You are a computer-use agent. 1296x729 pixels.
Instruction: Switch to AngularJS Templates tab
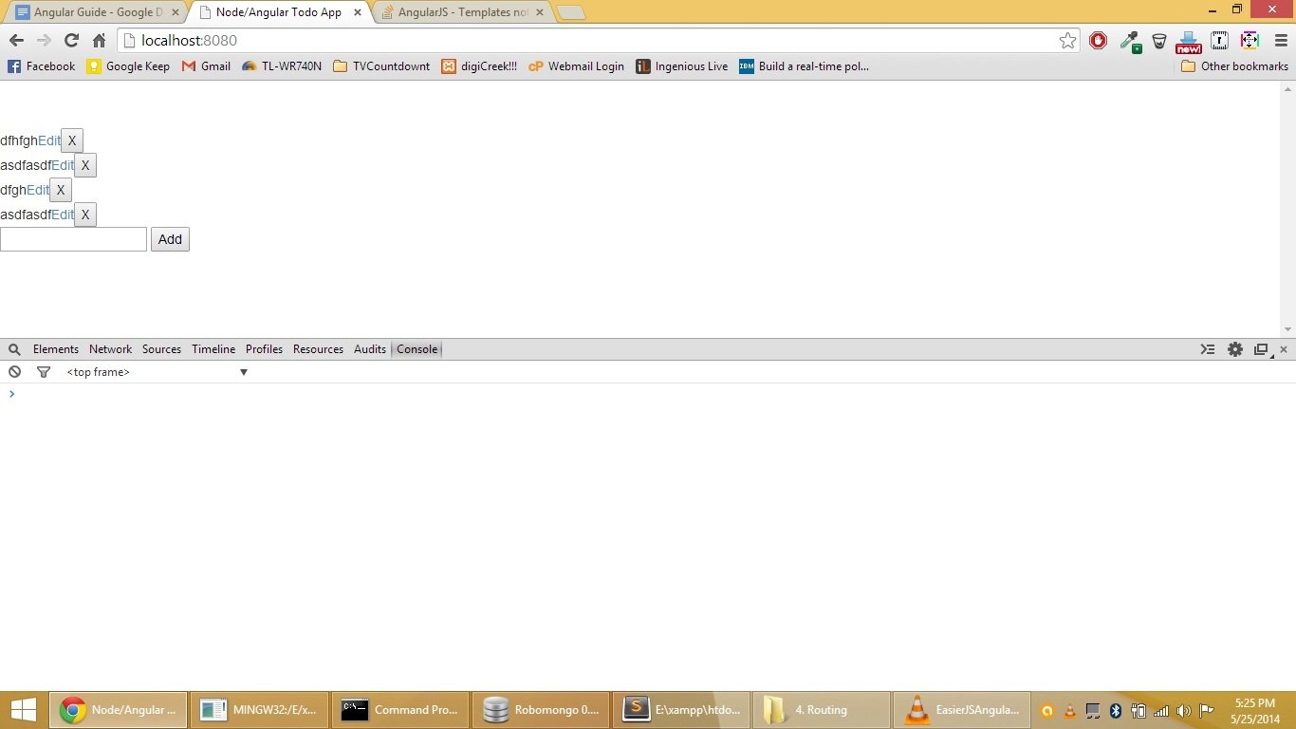coord(464,12)
